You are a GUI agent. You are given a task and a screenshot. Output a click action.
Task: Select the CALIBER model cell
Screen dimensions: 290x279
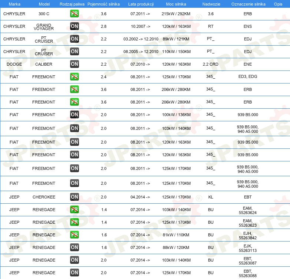point(44,64)
